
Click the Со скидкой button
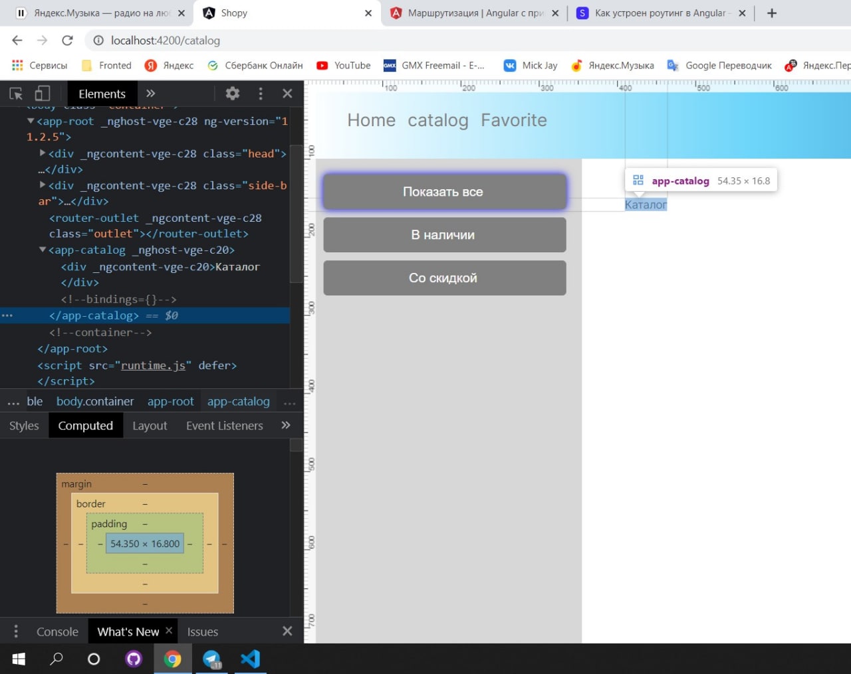[445, 278]
